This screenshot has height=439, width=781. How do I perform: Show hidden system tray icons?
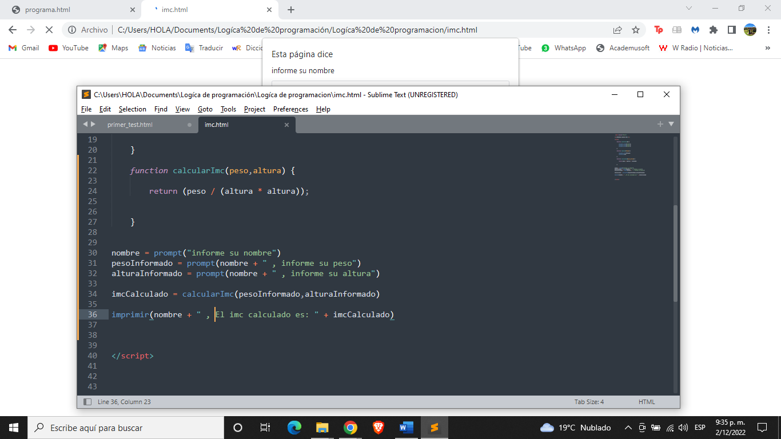click(628, 428)
